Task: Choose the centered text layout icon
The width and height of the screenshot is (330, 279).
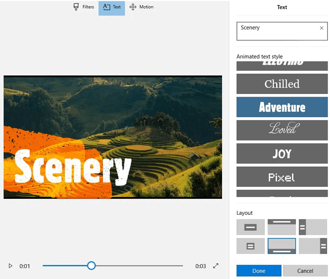Action: [250, 227]
